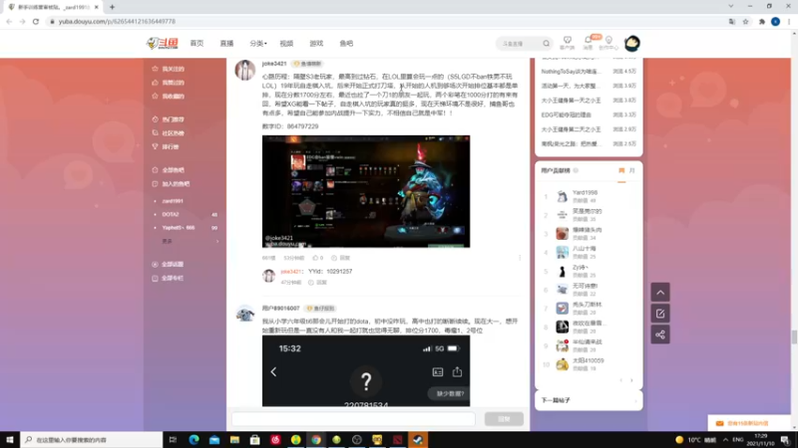The image size is (798, 448).
Task: Open 视频 in the top navigation
Action: pos(286,44)
